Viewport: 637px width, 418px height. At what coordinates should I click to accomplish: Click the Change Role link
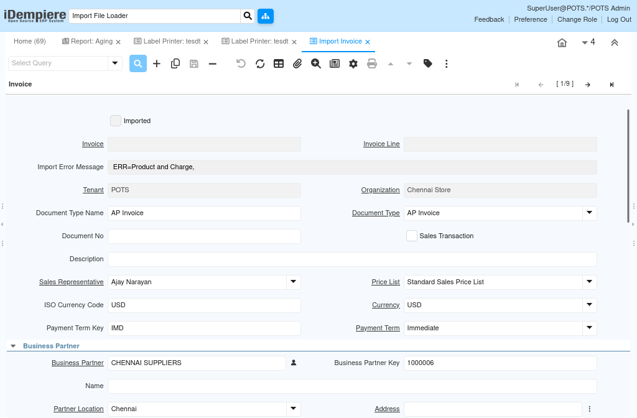(577, 19)
